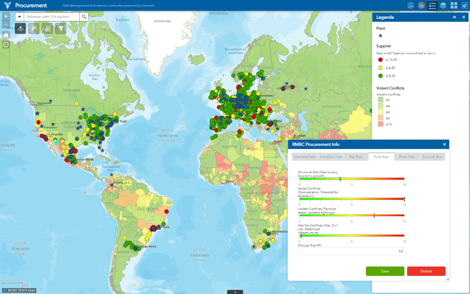Open the magnifier query tool on map
470x294 pixels.
[x=47, y=29]
